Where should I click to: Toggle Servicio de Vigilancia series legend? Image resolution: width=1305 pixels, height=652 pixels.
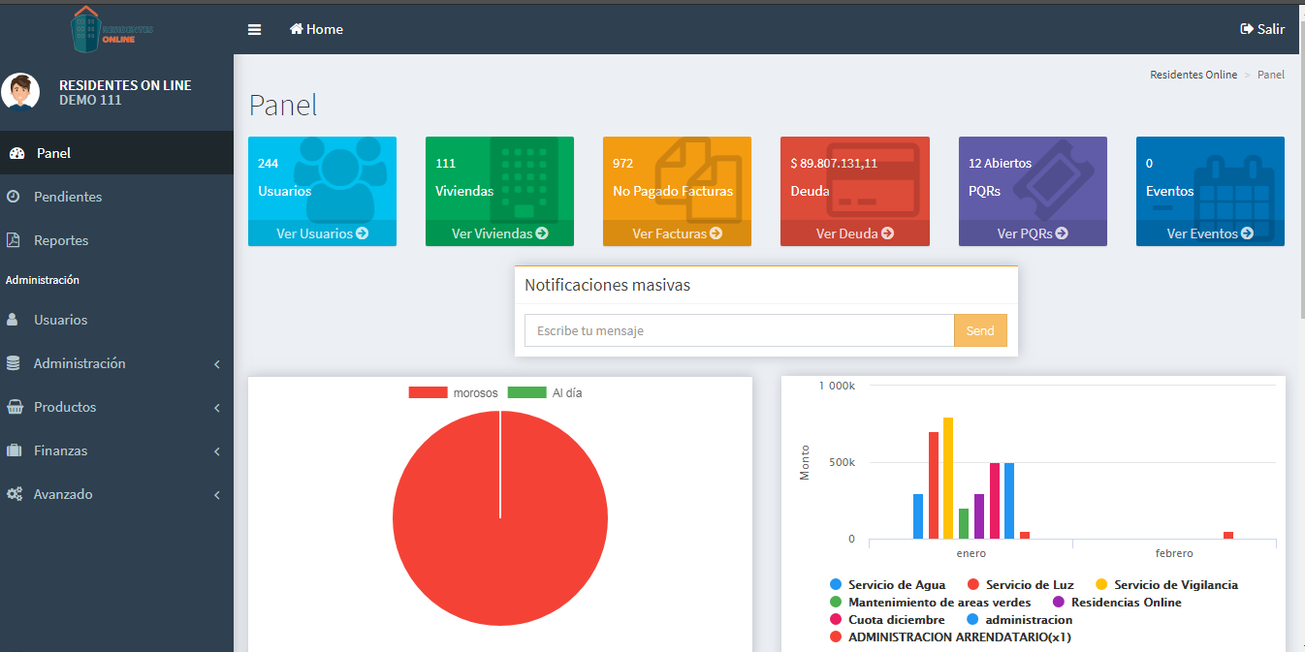(x=1166, y=584)
